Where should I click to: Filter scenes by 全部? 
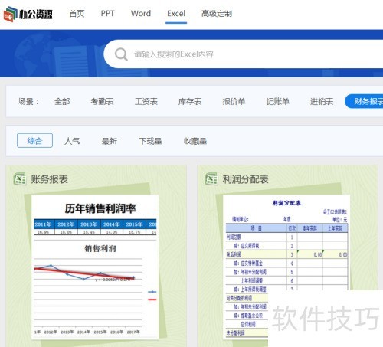(62, 101)
